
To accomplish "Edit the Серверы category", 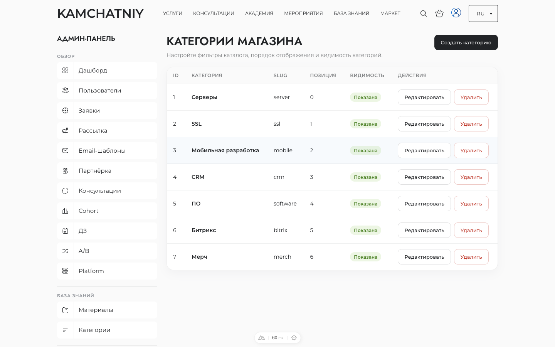I will coord(424,97).
